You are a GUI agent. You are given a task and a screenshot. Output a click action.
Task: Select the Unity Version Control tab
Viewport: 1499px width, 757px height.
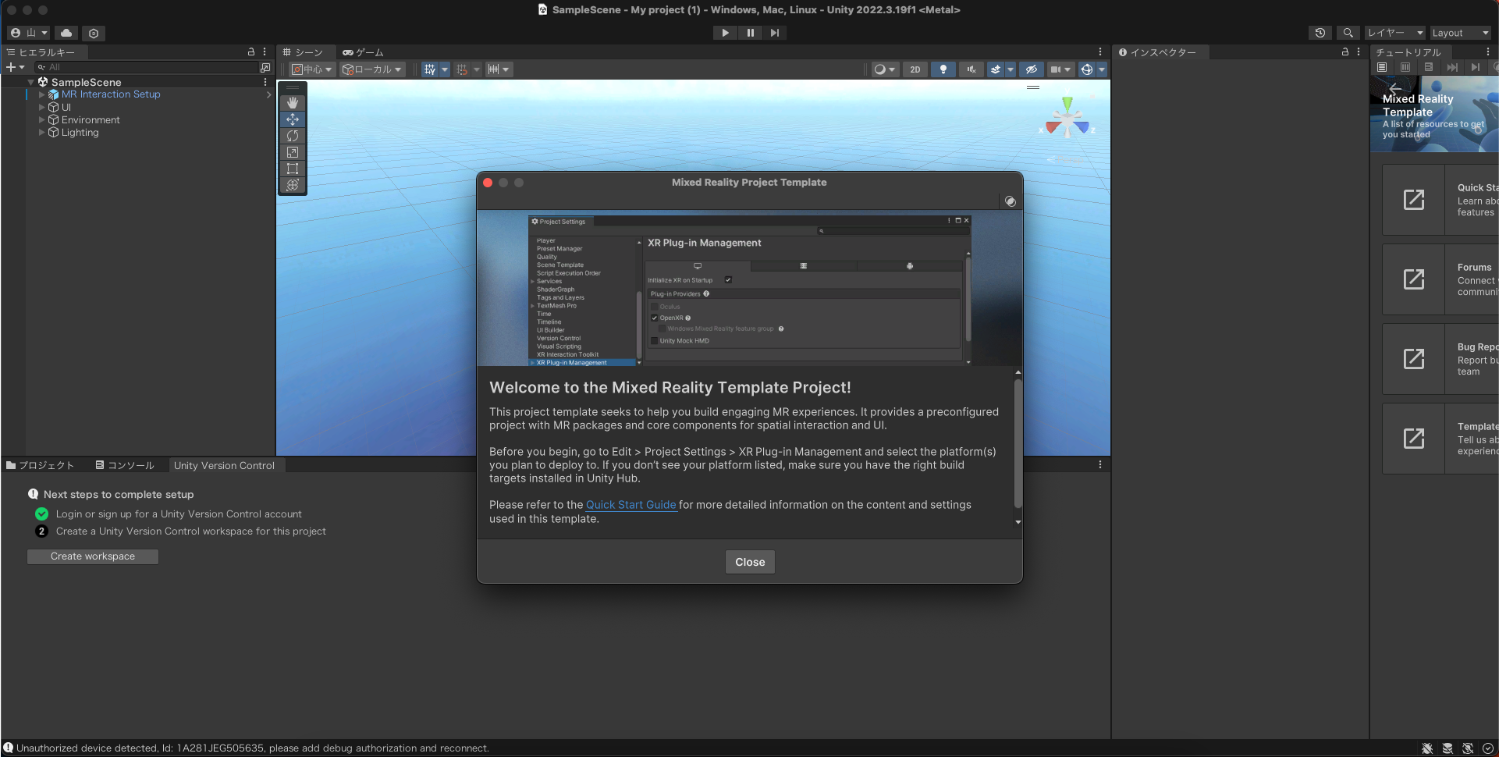[x=225, y=465]
